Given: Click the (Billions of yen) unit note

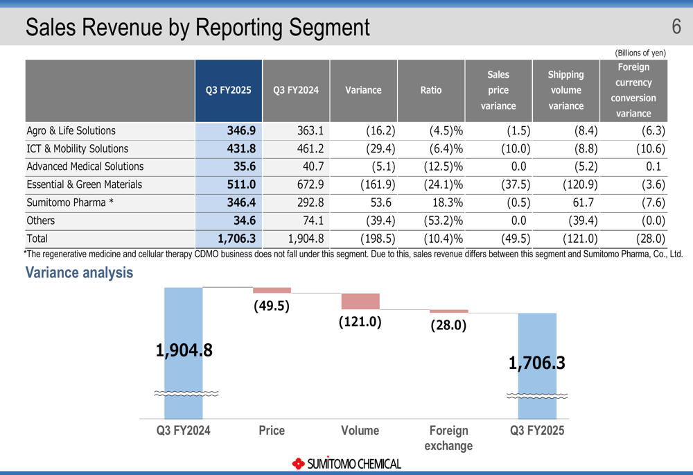Looking at the screenshot, I should (x=640, y=53).
